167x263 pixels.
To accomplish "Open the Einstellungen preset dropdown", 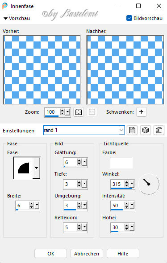I will tap(121, 130).
